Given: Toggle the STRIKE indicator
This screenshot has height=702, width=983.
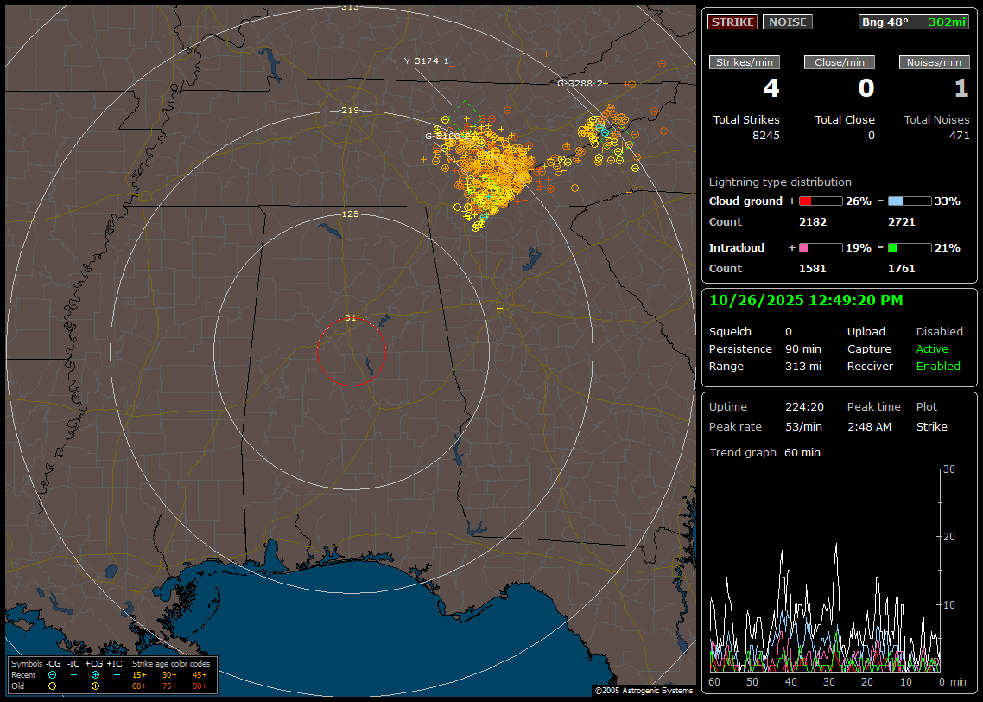Looking at the screenshot, I should 732,22.
